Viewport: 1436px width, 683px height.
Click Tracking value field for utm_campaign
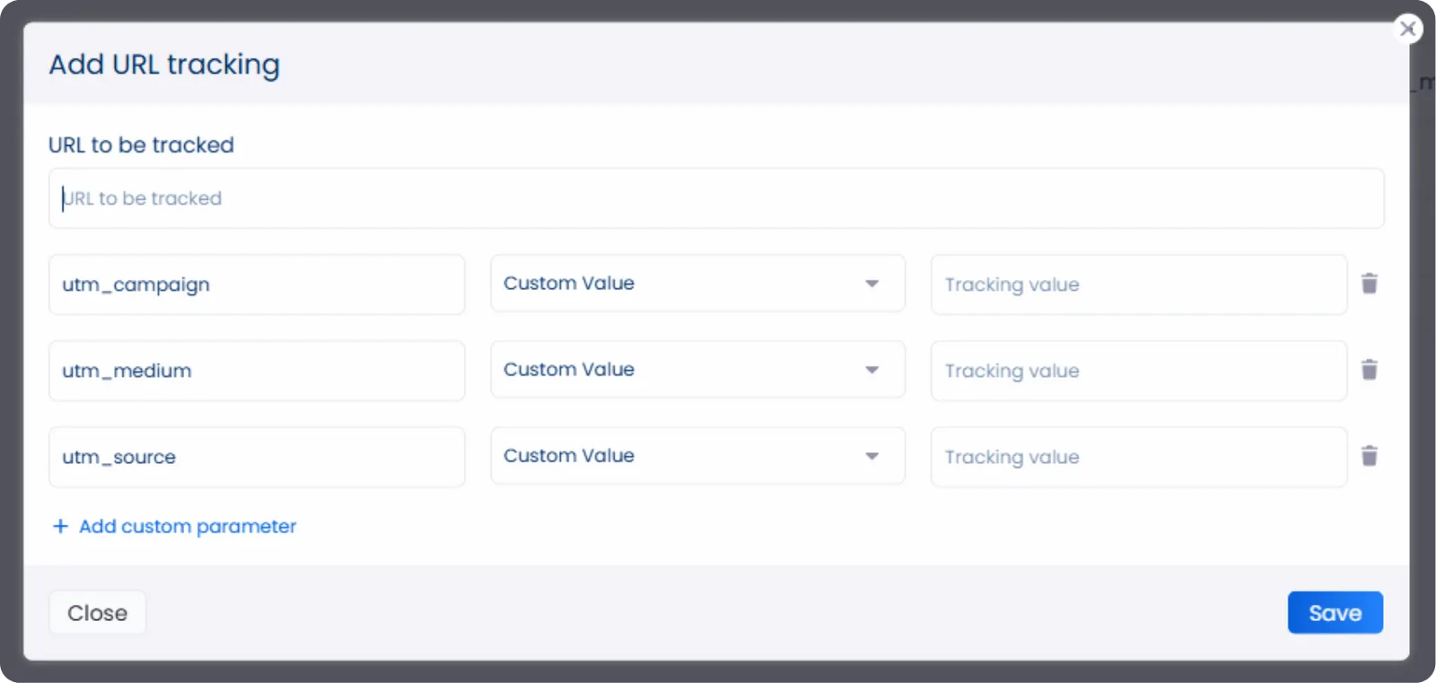(1138, 285)
